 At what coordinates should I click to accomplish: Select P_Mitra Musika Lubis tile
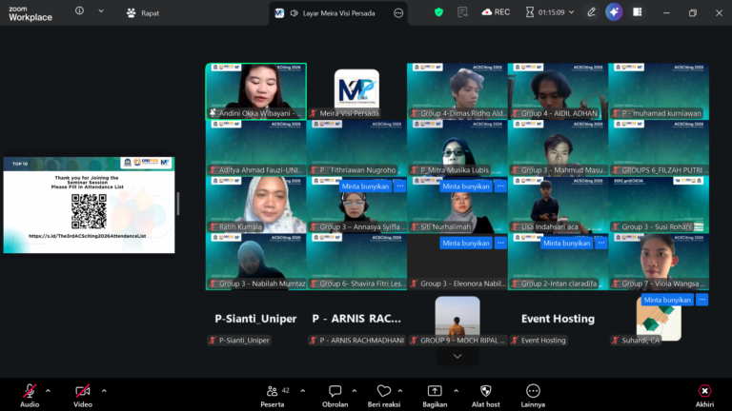point(457,148)
